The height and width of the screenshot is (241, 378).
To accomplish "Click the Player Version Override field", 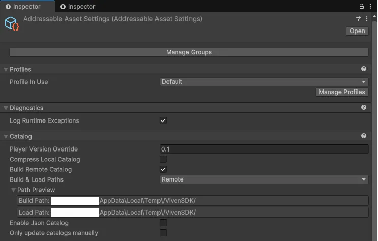I will point(264,149).
